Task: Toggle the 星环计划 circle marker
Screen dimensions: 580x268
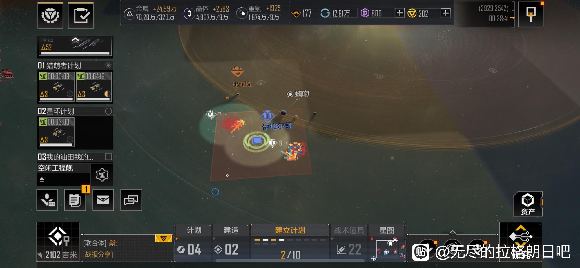Action: tap(108, 111)
